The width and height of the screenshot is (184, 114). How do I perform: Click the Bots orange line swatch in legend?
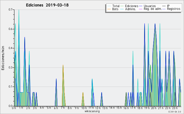[x=109, y=9]
